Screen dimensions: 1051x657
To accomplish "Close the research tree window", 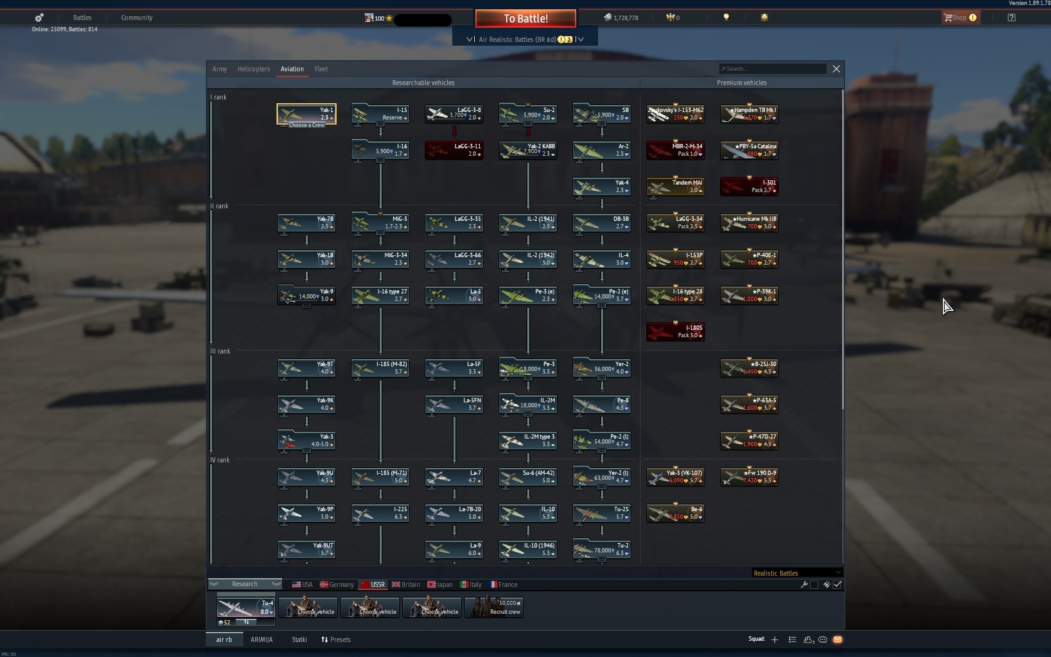I will pyautogui.click(x=836, y=69).
